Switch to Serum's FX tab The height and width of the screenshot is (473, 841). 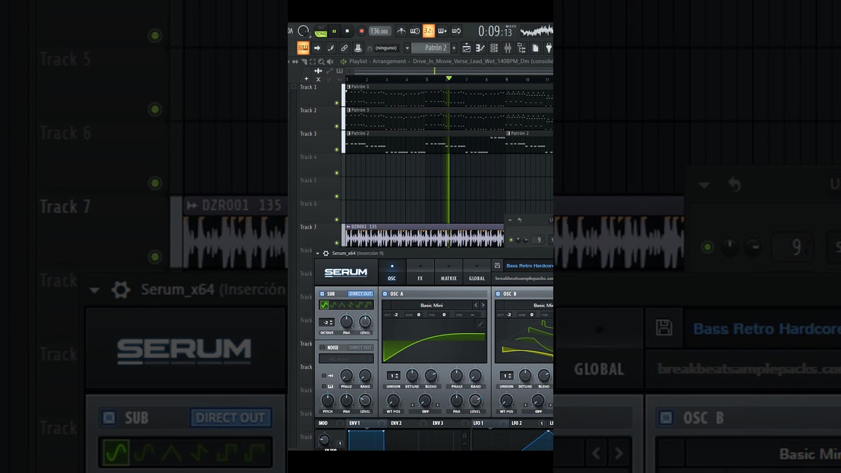pos(420,272)
